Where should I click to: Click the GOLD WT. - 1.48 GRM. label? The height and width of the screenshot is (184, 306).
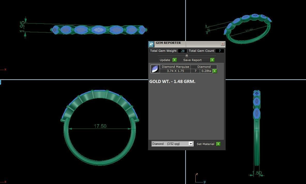coord(172,81)
